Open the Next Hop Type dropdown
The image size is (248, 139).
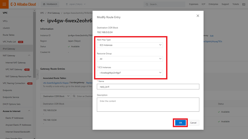(130, 45)
